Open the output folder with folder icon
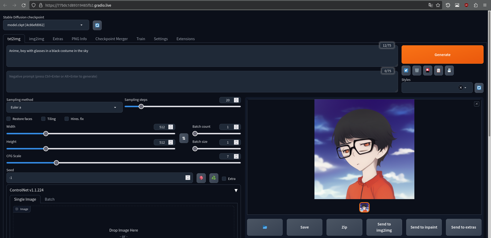Screen dimensions: 491x238 coord(265,227)
